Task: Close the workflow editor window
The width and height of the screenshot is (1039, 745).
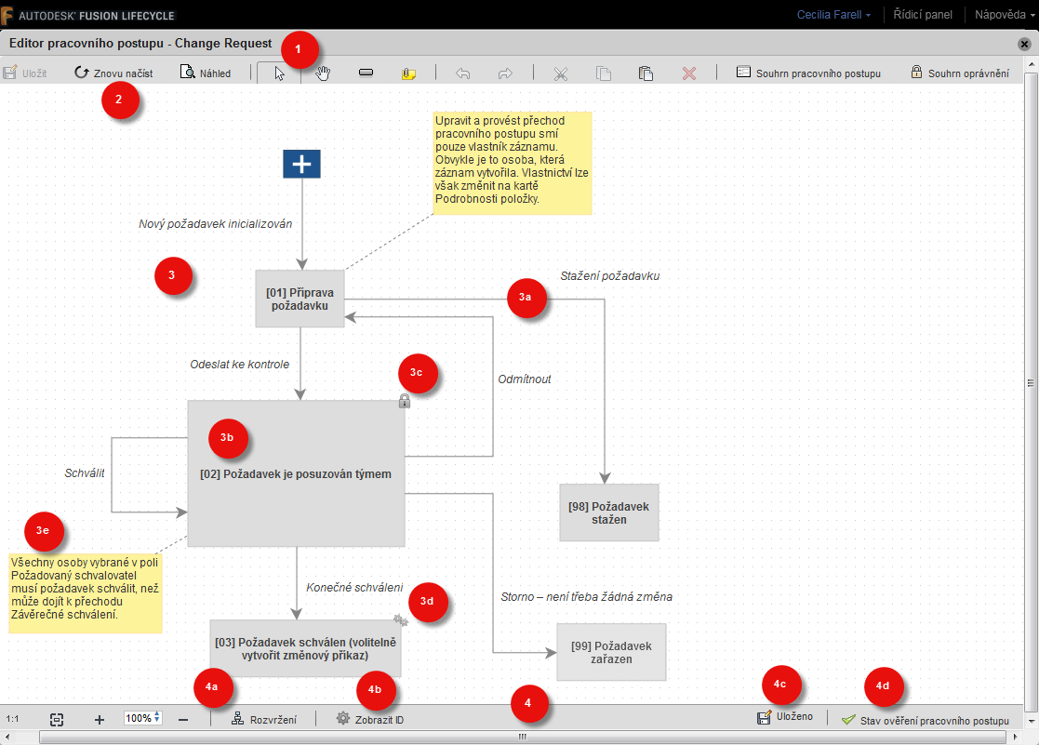Action: tap(1024, 45)
